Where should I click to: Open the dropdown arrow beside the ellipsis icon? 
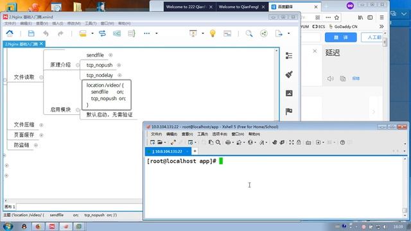coord(157,33)
